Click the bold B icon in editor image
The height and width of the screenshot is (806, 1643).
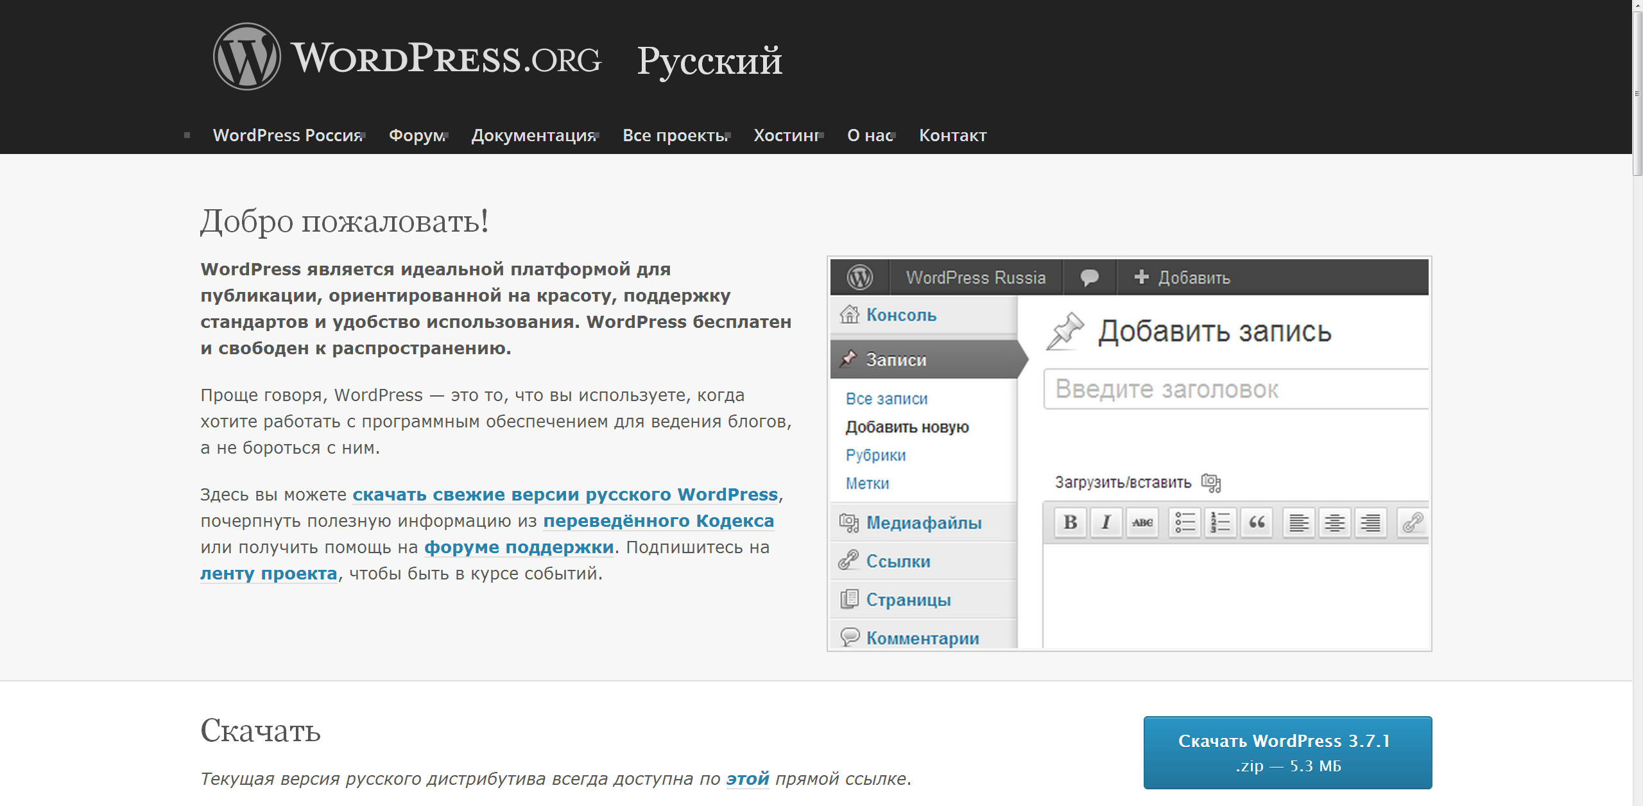(1070, 522)
